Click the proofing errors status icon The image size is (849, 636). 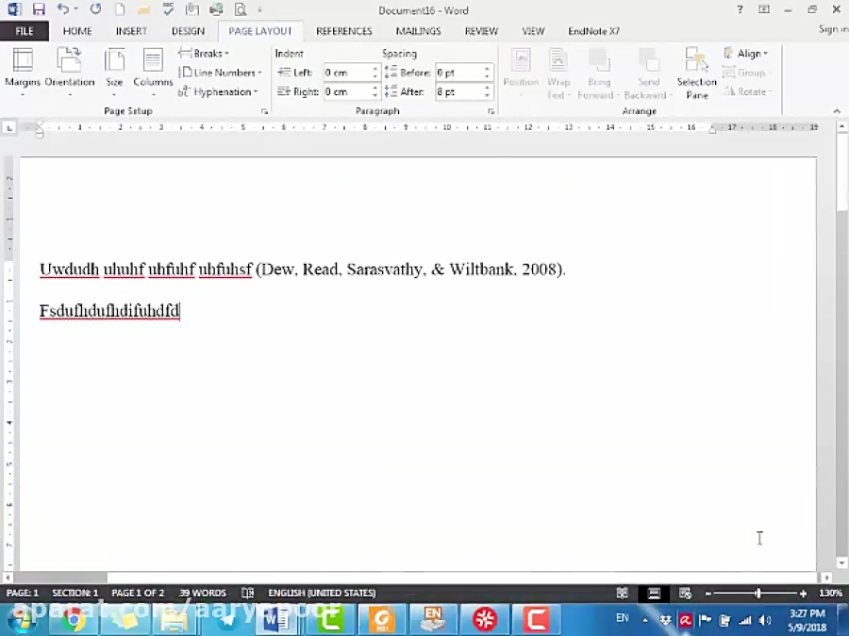click(247, 594)
